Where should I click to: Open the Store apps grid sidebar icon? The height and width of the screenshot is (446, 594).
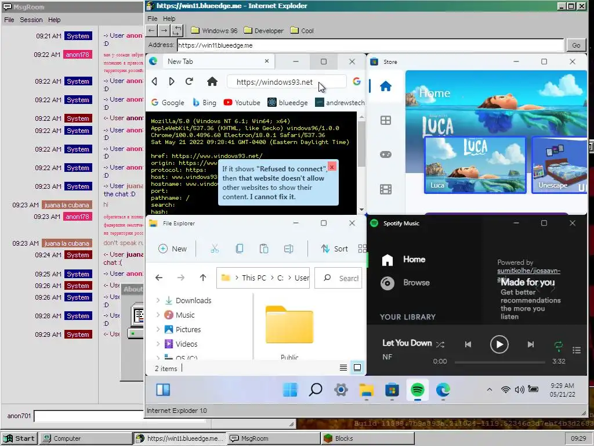pyautogui.click(x=386, y=121)
